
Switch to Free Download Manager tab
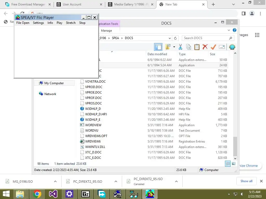[x=28, y=4]
